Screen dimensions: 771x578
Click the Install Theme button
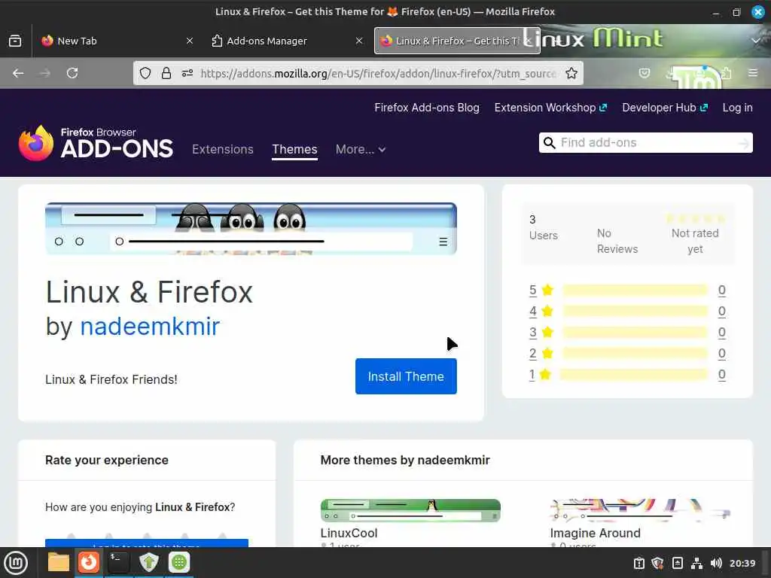coord(406,376)
